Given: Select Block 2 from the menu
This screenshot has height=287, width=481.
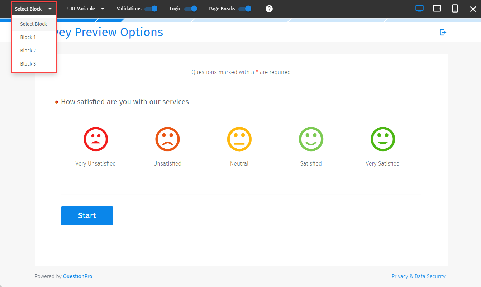Looking at the screenshot, I should (x=28, y=50).
